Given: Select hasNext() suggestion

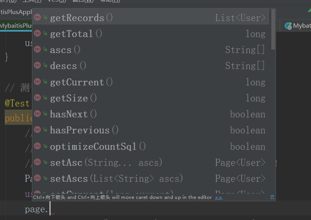Looking at the screenshot, I should [151, 114].
